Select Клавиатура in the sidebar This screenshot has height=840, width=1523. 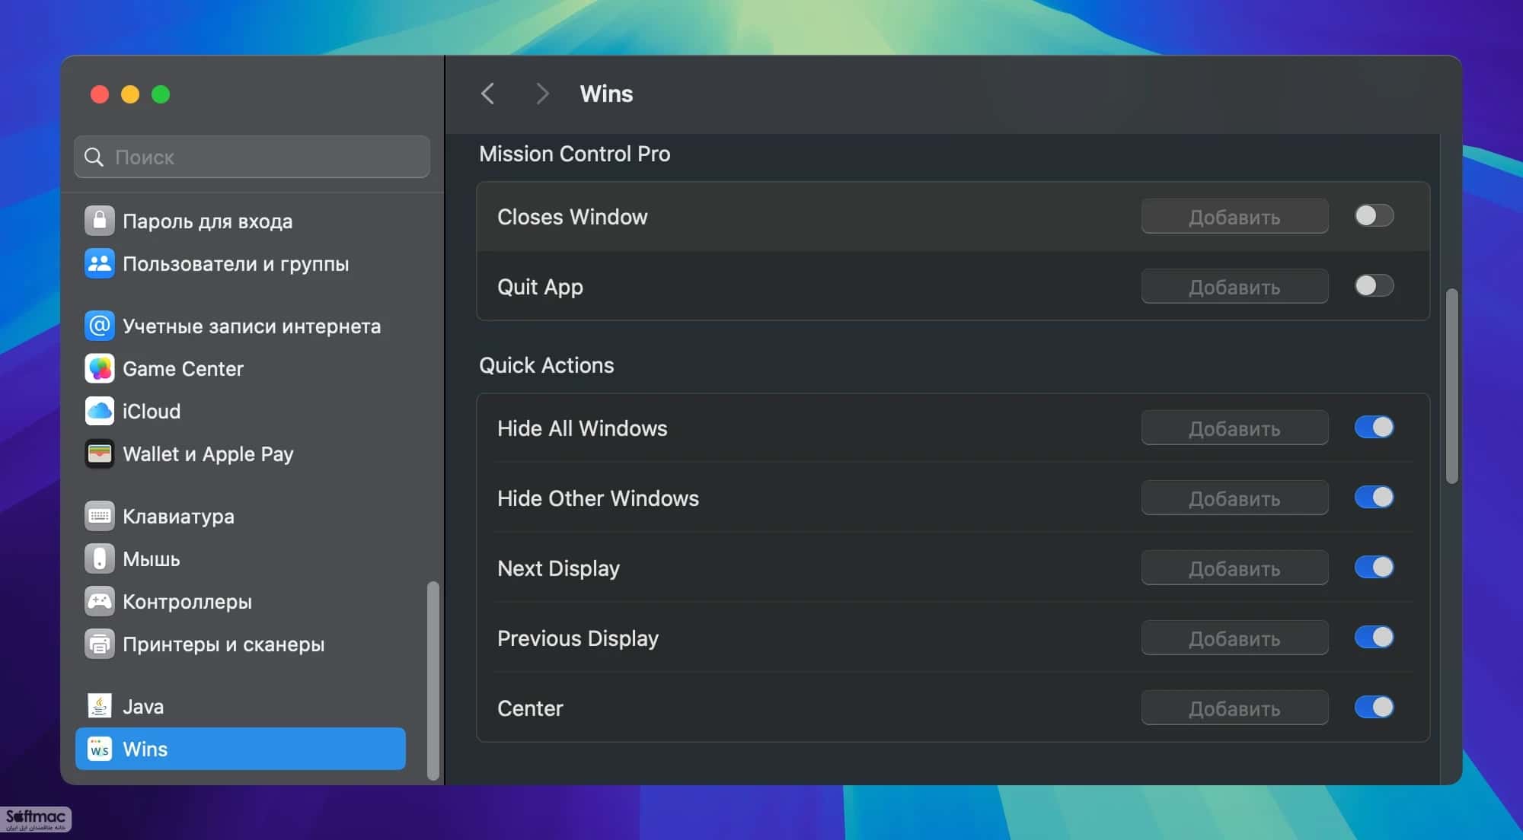[x=241, y=516]
